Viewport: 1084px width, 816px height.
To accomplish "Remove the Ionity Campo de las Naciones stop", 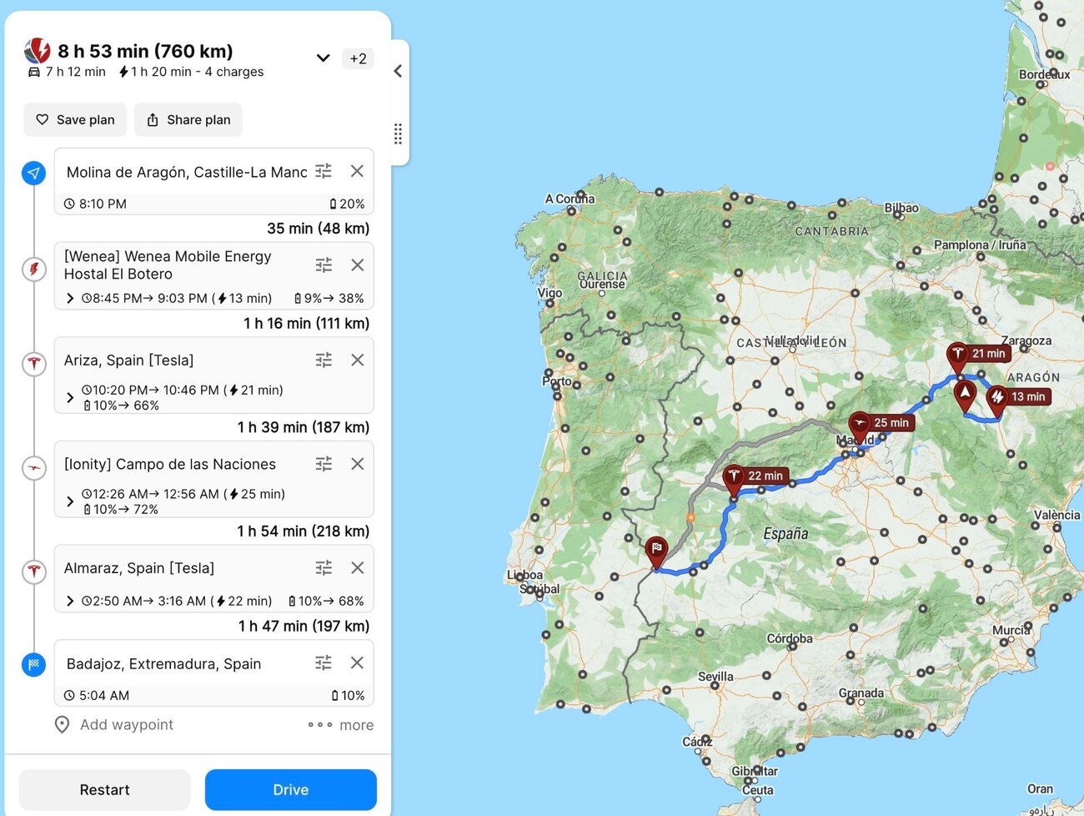I will tap(357, 464).
